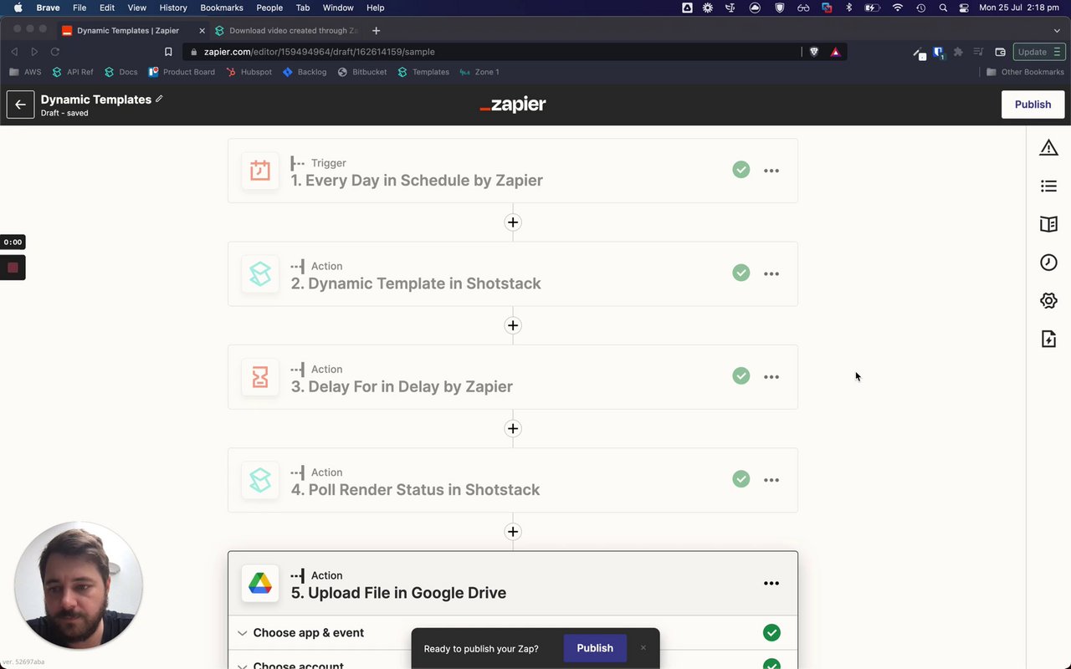Screen dimensions: 1071x669
Task: Click the green check on step 1
Action: click(x=741, y=170)
